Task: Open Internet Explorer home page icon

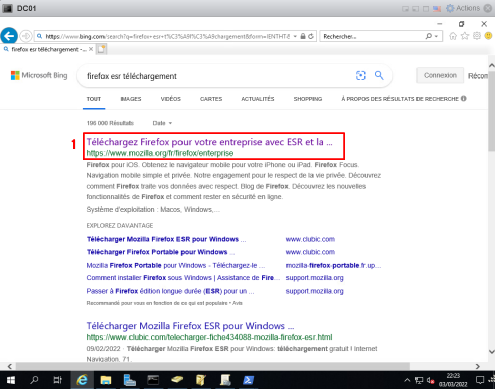Action: [x=453, y=36]
